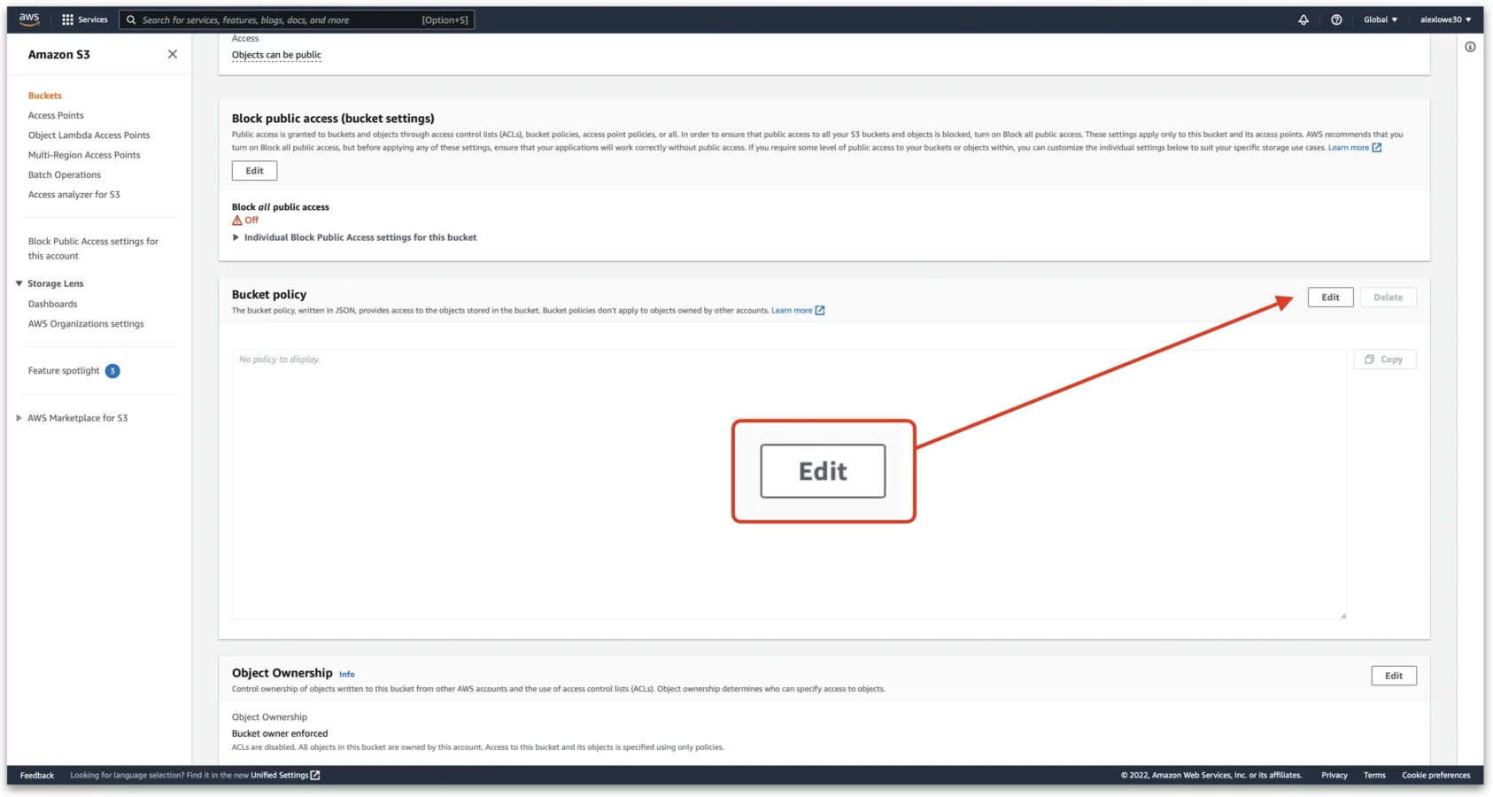The image size is (1493, 797).
Task: Copy the bucket policy
Action: (1385, 360)
